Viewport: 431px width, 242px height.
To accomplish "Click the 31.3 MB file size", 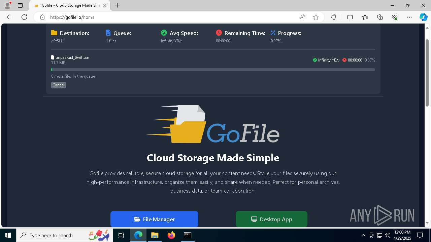I will coord(58,63).
